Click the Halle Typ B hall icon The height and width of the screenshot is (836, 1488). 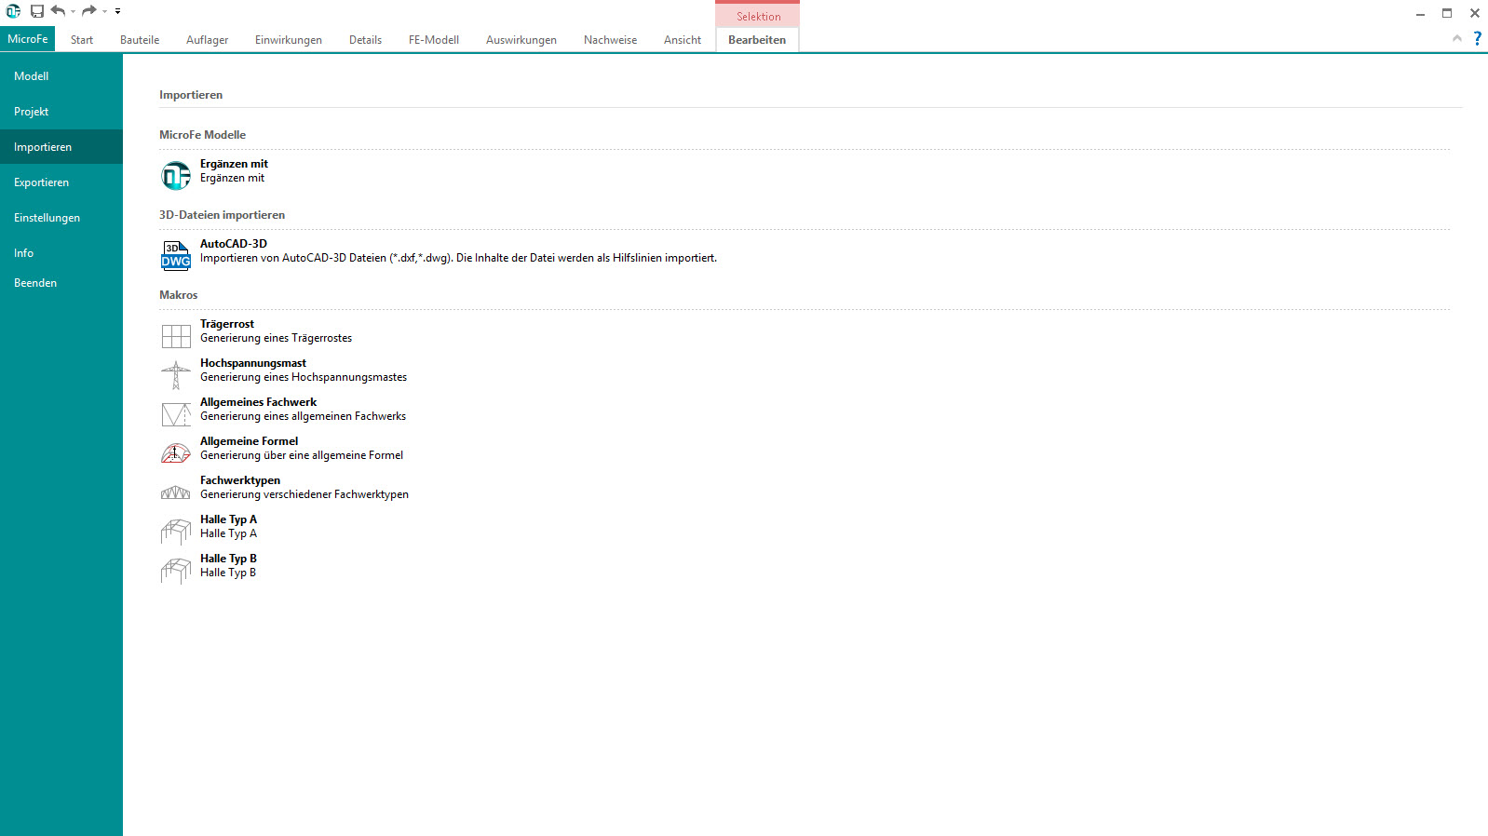coord(176,570)
